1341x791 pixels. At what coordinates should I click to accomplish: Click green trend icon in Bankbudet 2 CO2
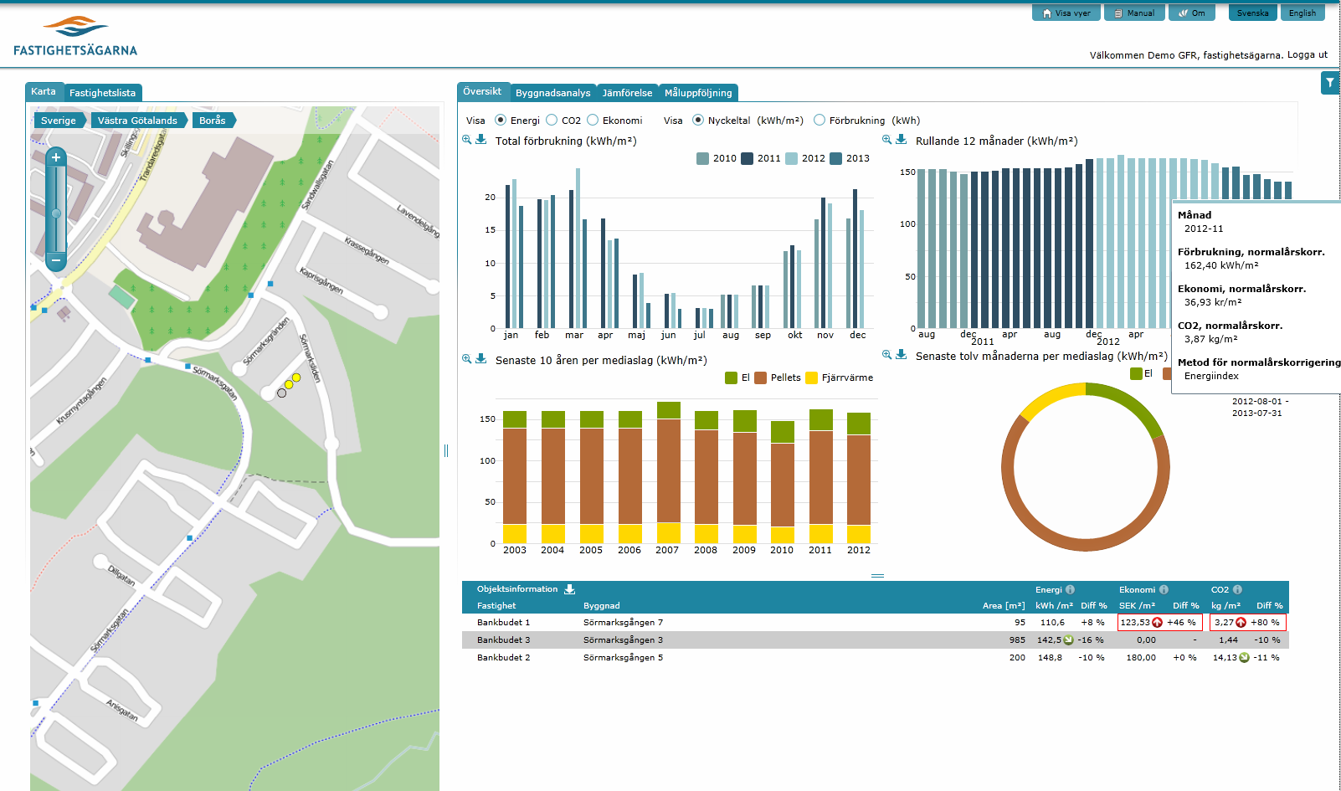click(x=1244, y=658)
